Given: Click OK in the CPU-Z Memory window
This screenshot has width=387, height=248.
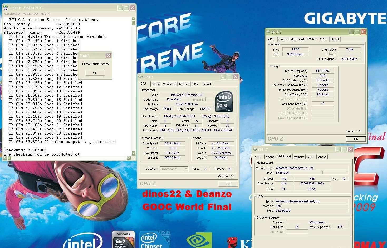Looking at the screenshot, I should pyautogui.click(x=356, y=139).
